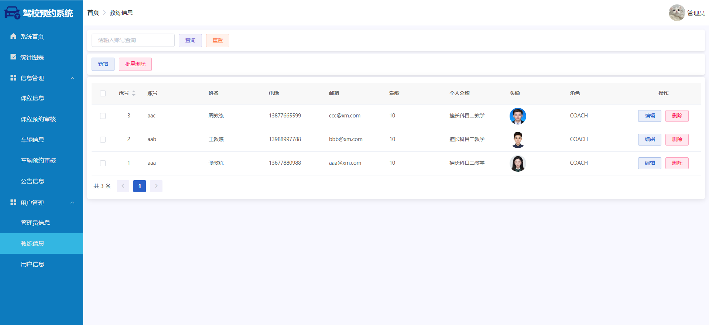Click the 查询 search button
Screen dimensions: 709x325
tap(190, 41)
